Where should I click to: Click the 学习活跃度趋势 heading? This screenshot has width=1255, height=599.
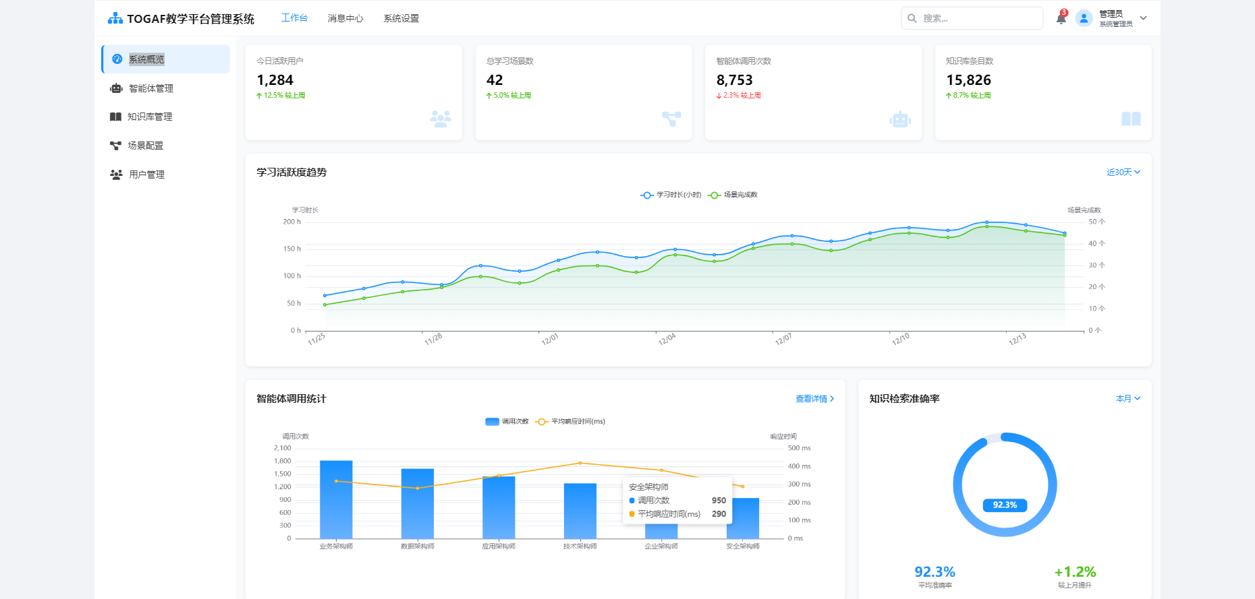pyautogui.click(x=291, y=172)
